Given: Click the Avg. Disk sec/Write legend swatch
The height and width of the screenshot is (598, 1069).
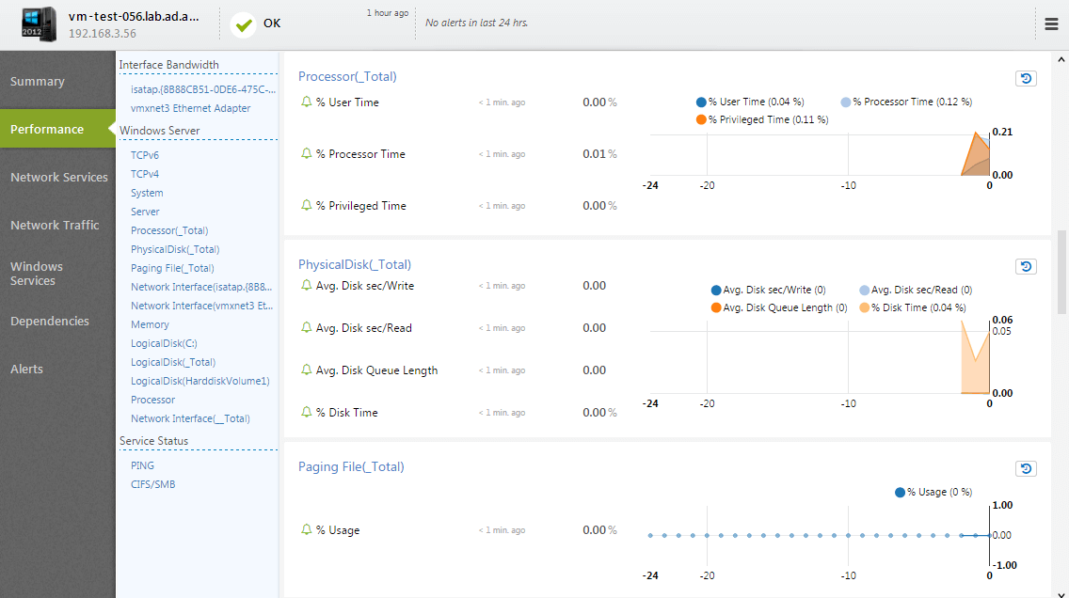Looking at the screenshot, I should point(716,290).
